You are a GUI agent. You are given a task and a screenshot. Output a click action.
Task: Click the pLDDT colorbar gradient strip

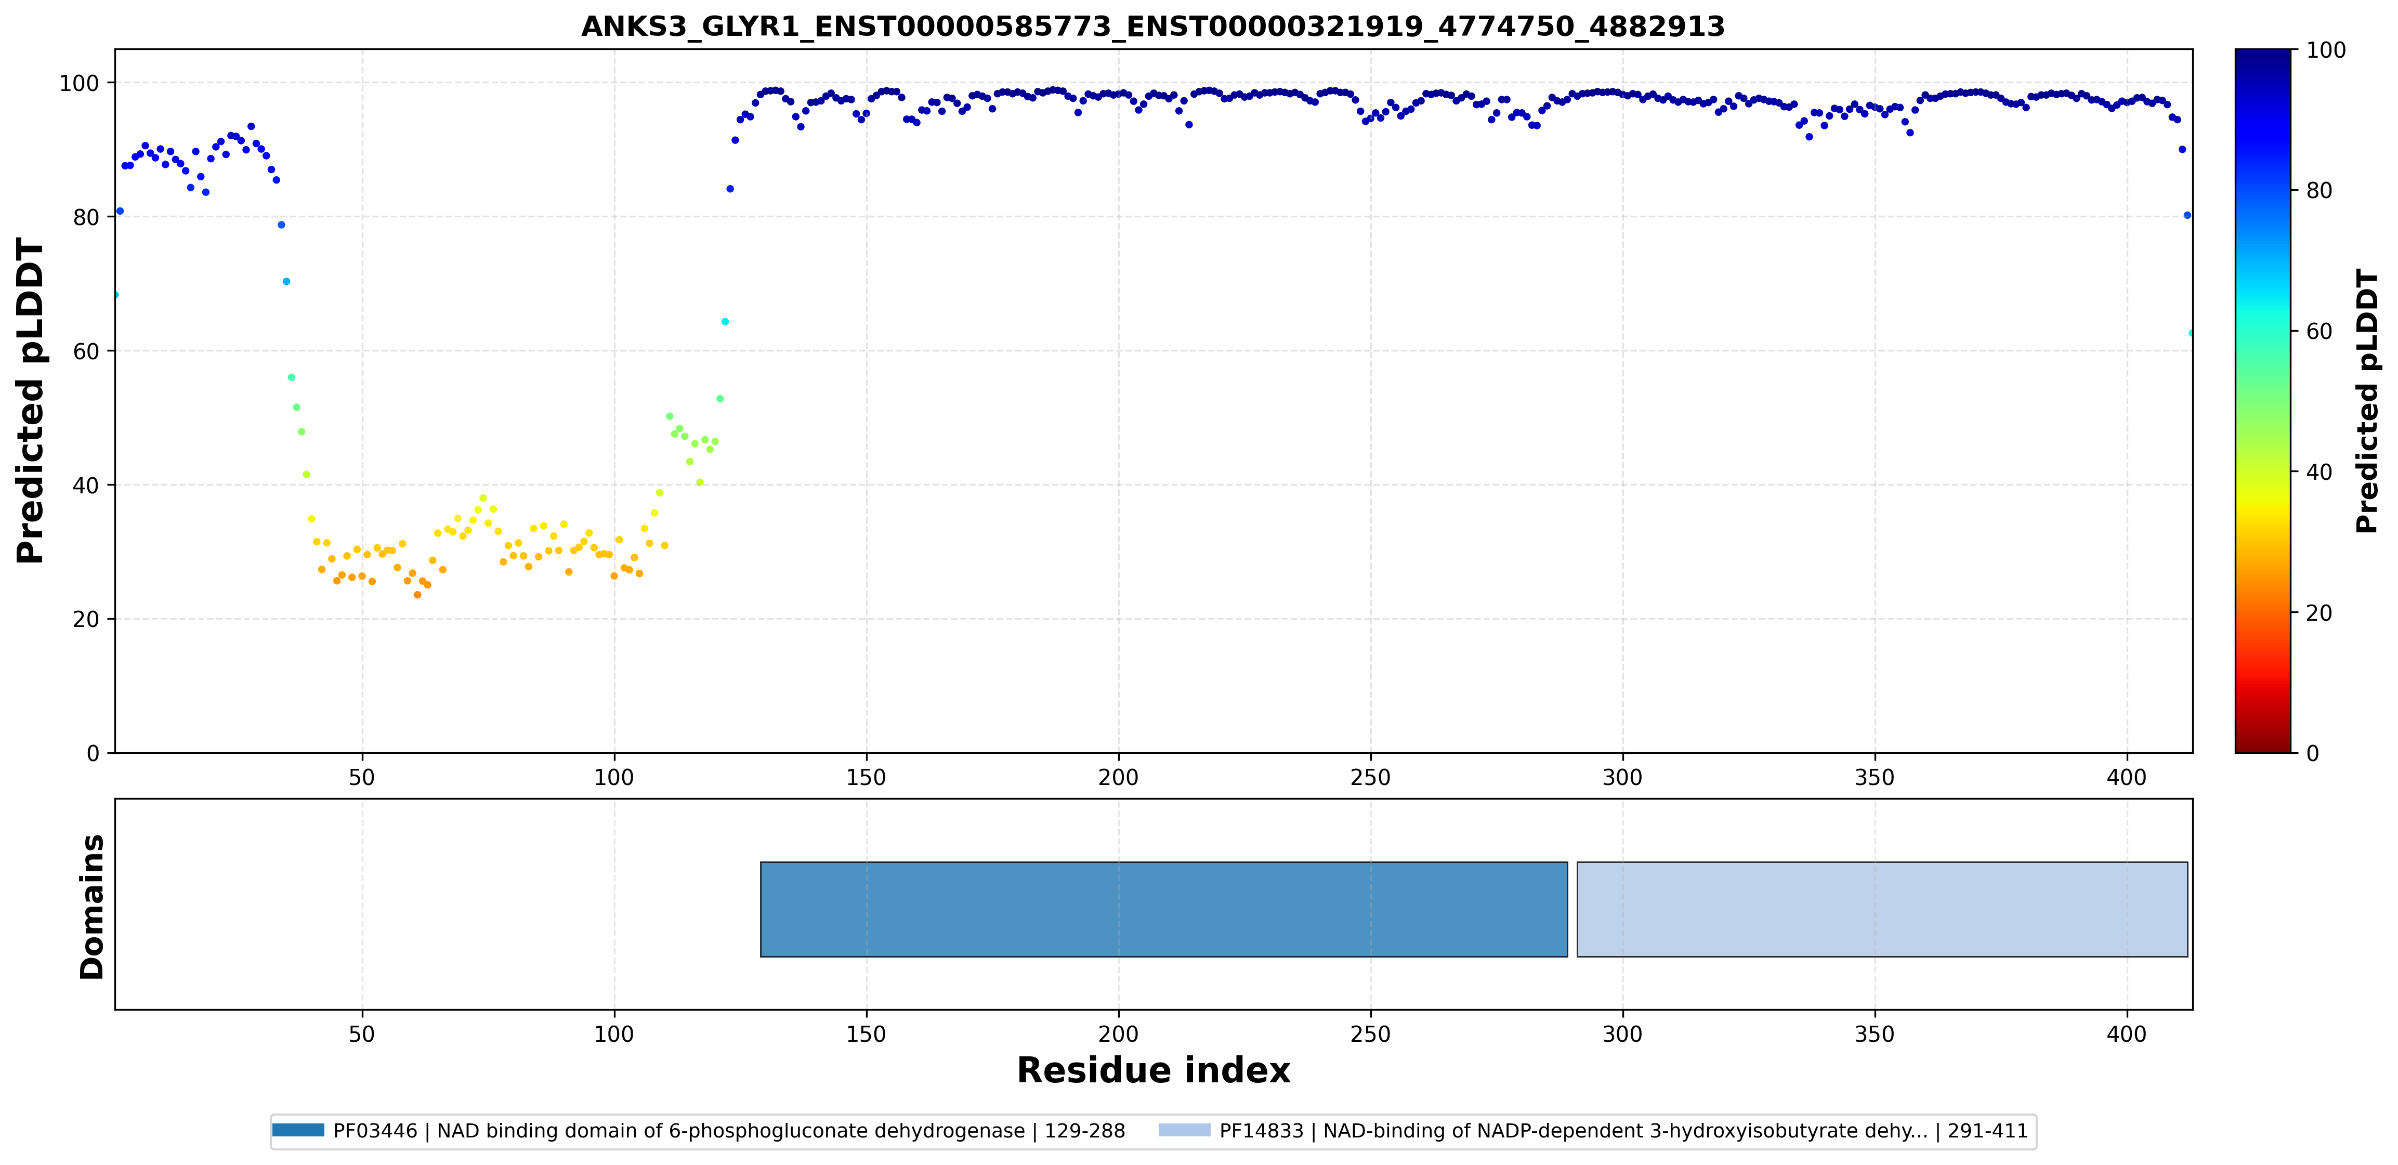(x=2263, y=400)
